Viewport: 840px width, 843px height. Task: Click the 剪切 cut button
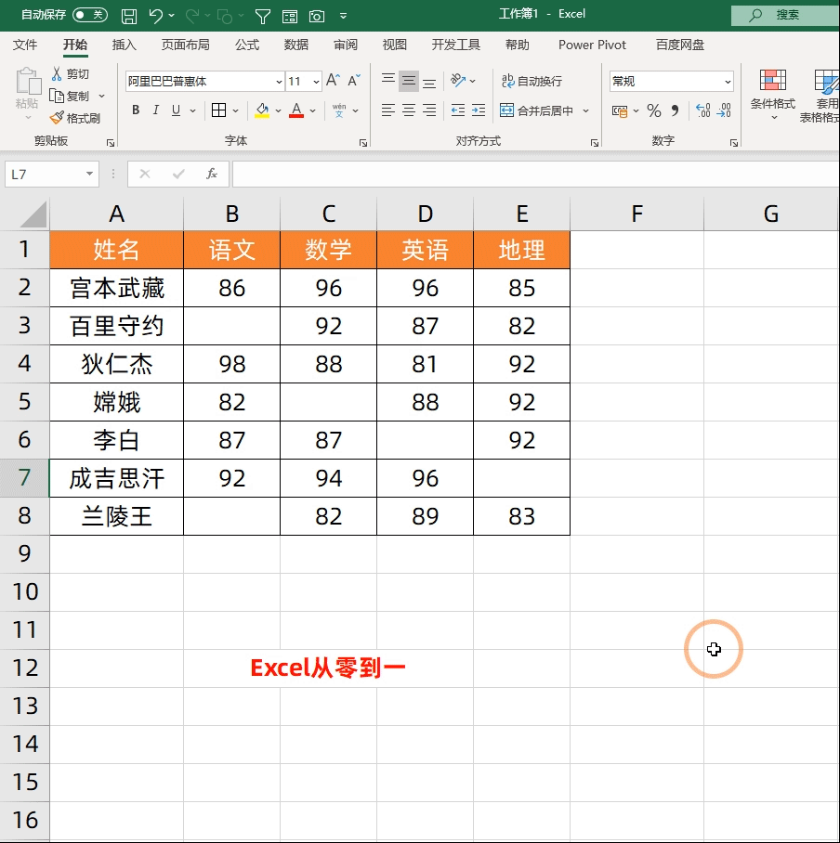[x=70, y=73]
